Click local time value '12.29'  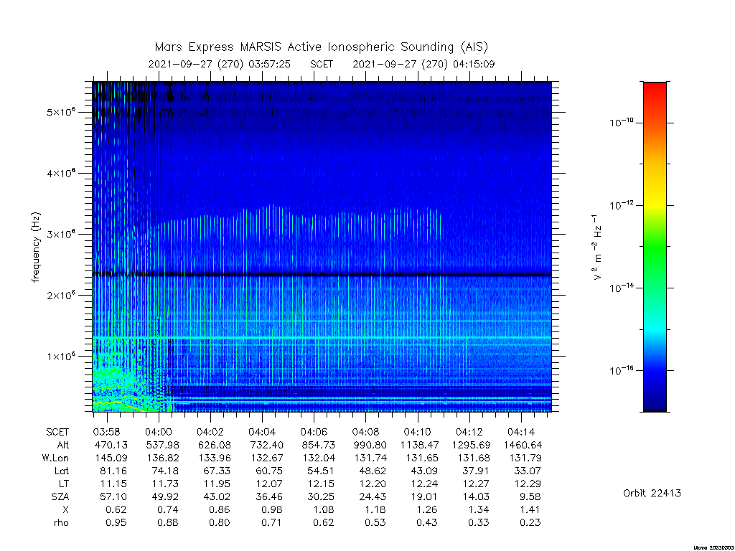pos(528,484)
